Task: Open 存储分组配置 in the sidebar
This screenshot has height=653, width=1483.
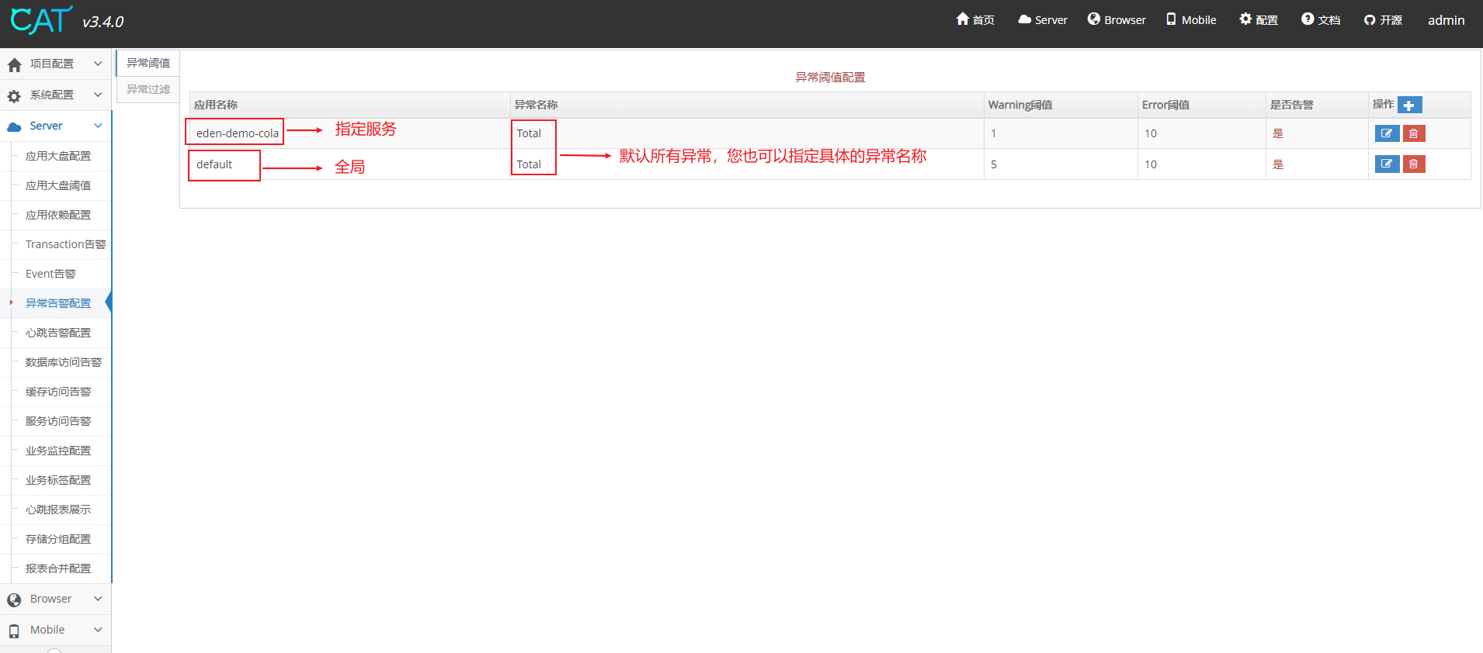Action: 58,539
